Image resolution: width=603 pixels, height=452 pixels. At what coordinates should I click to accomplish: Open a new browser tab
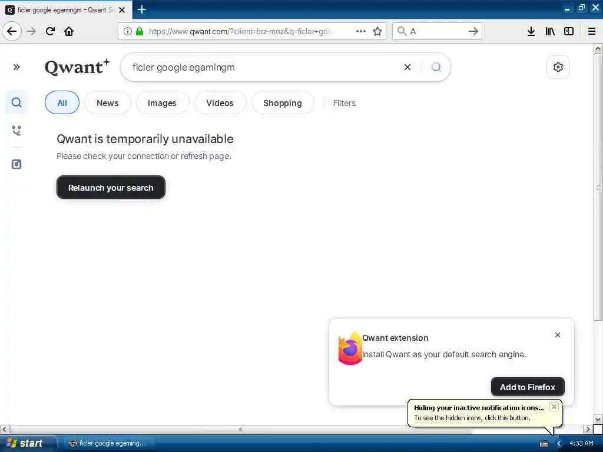(142, 9)
